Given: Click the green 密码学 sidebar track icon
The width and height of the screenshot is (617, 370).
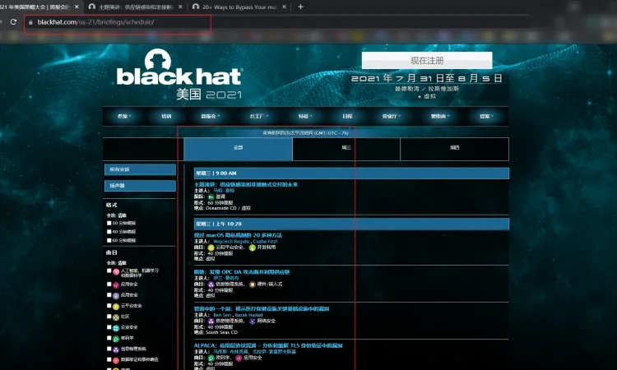Looking at the screenshot, I should point(116,339).
